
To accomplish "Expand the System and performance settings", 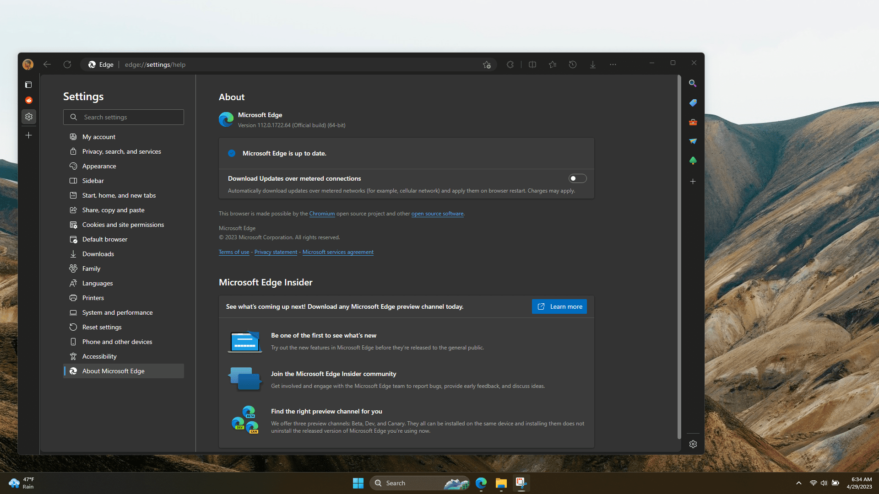I will (x=117, y=312).
